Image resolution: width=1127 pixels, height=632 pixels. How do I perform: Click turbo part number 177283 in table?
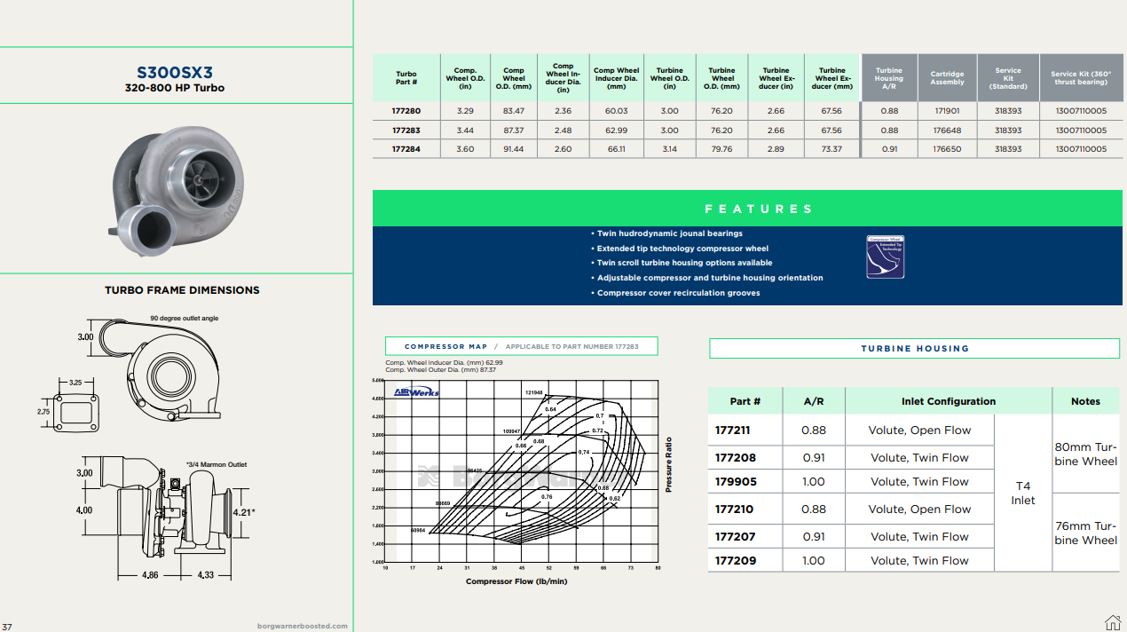pyautogui.click(x=406, y=130)
